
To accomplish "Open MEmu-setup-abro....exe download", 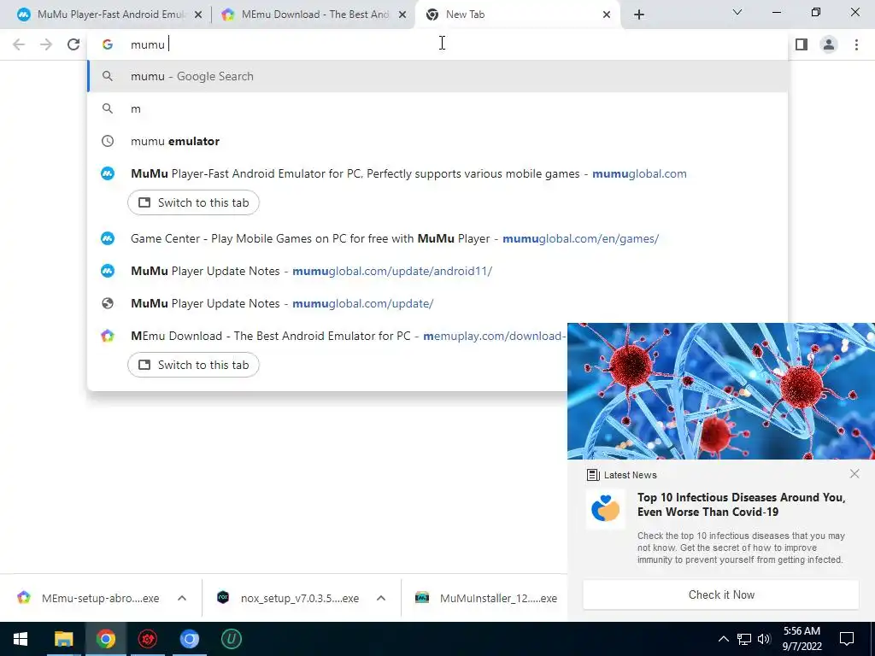I will point(89,598).
